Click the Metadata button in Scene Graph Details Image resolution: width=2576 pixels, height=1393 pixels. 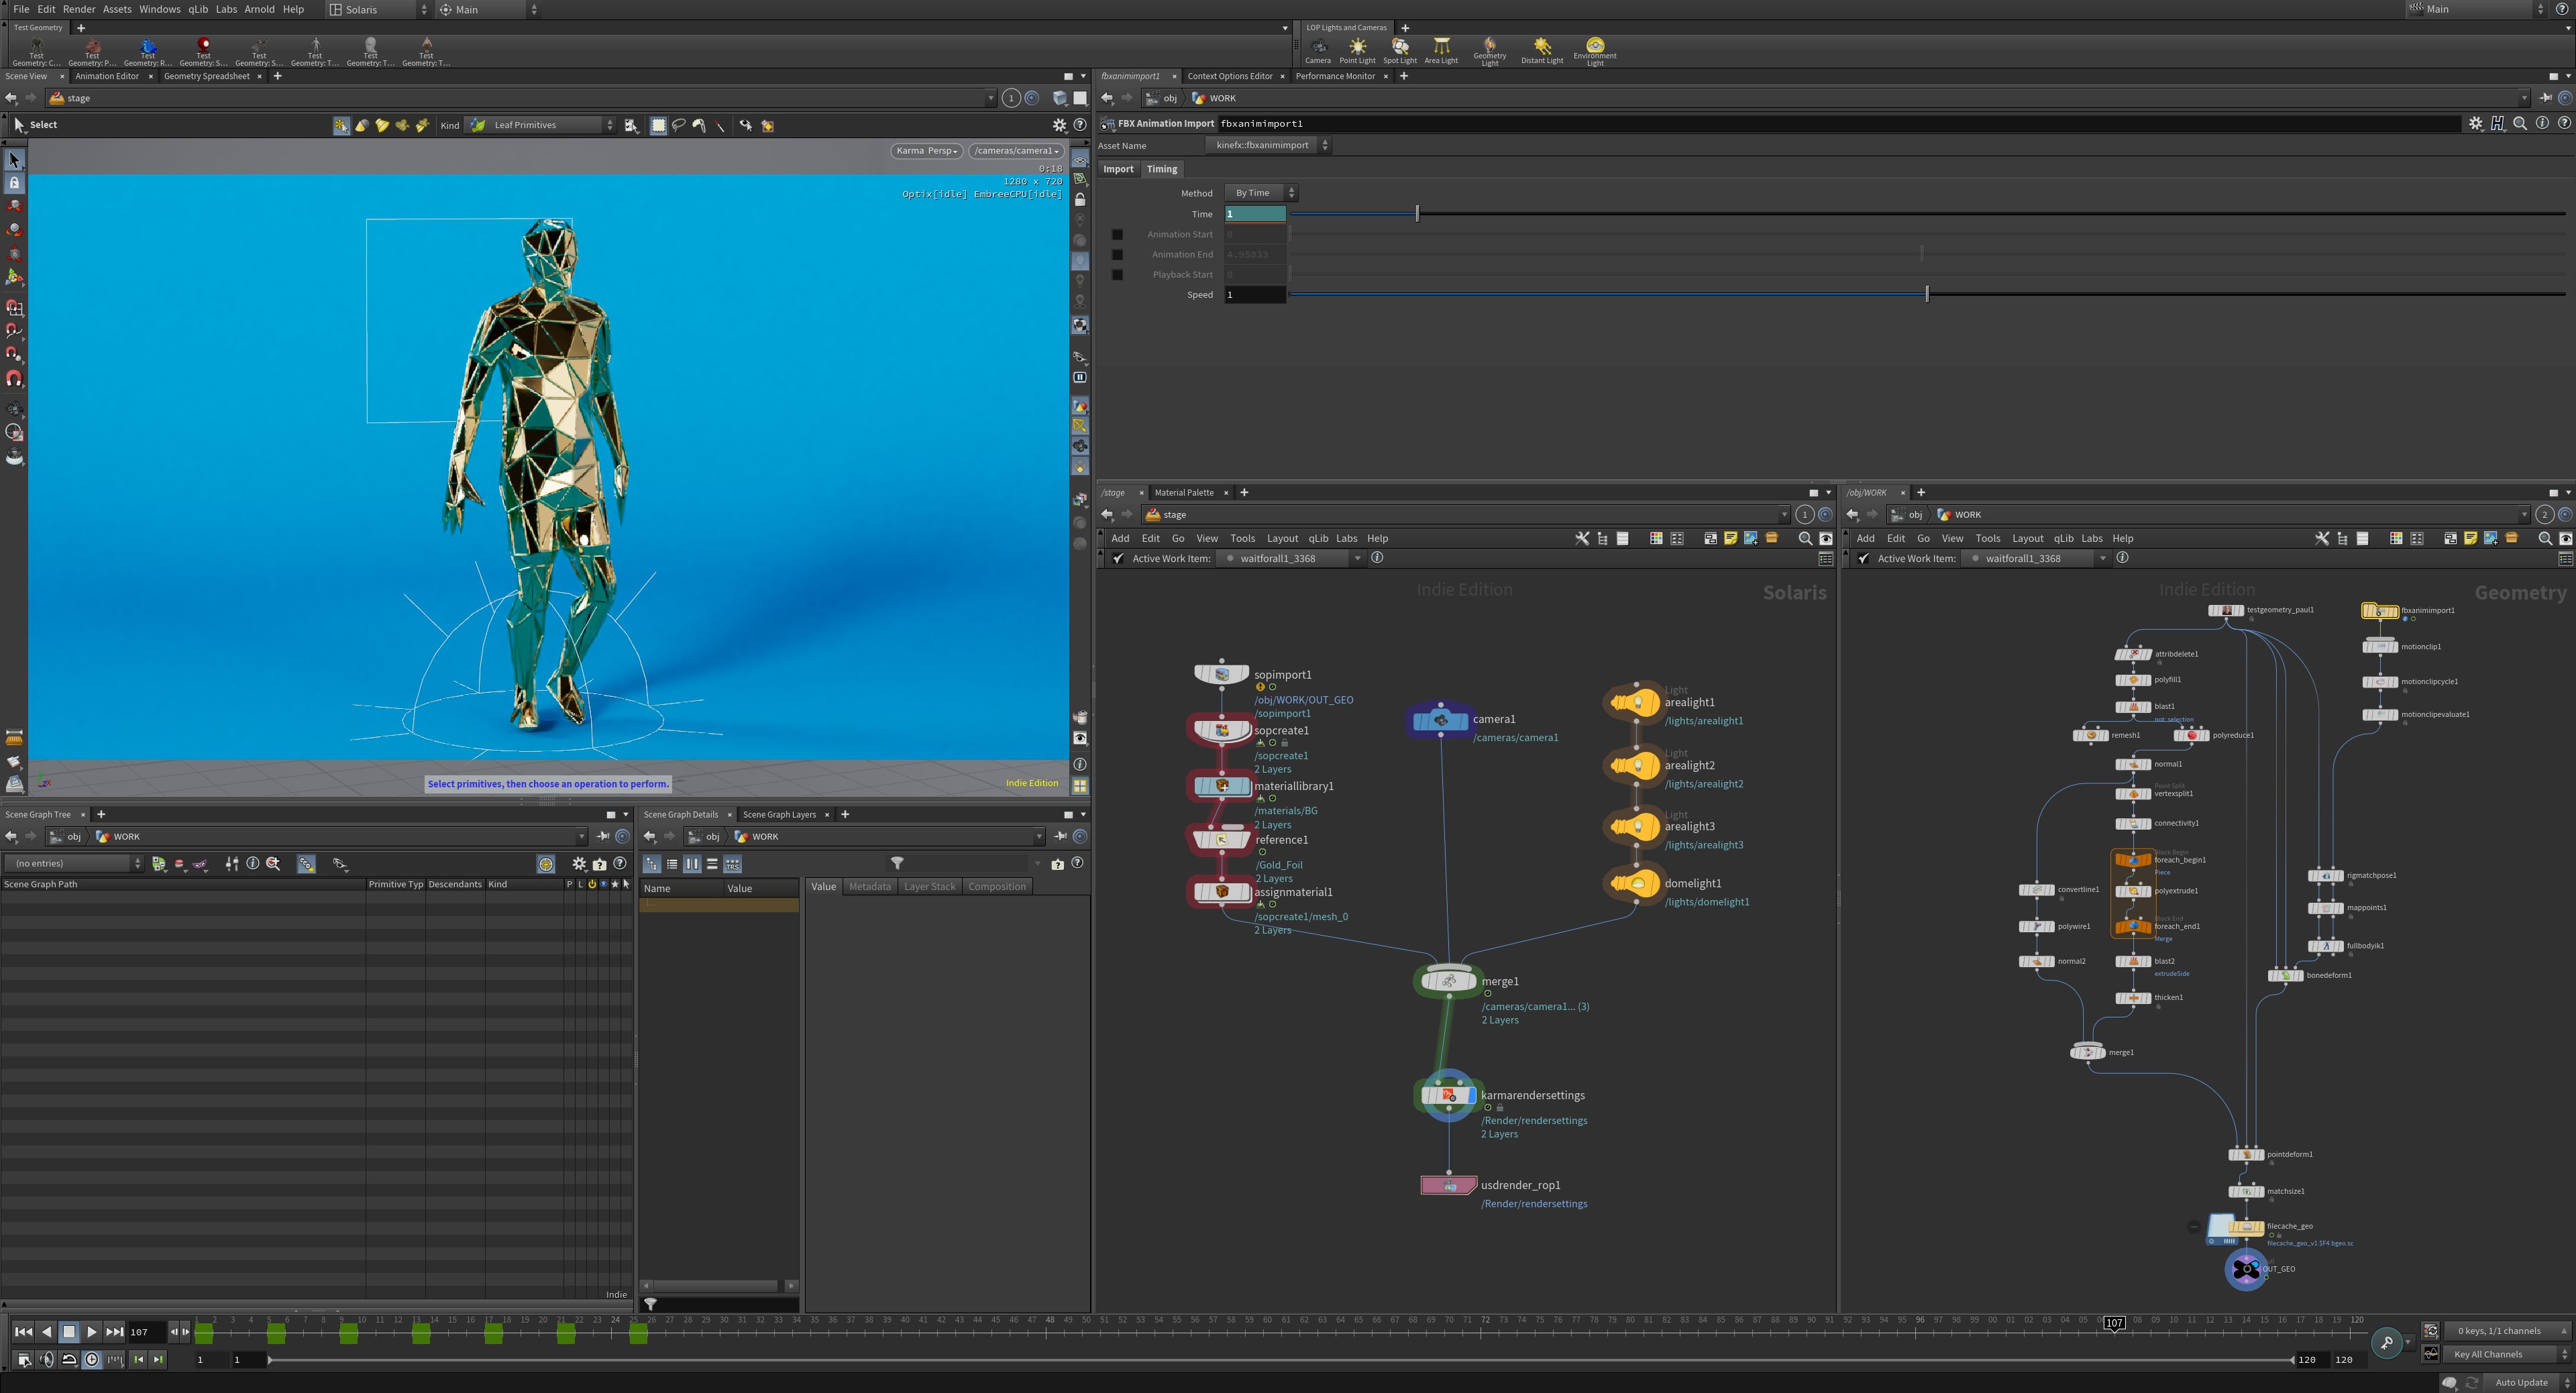(x=869, y=886)
